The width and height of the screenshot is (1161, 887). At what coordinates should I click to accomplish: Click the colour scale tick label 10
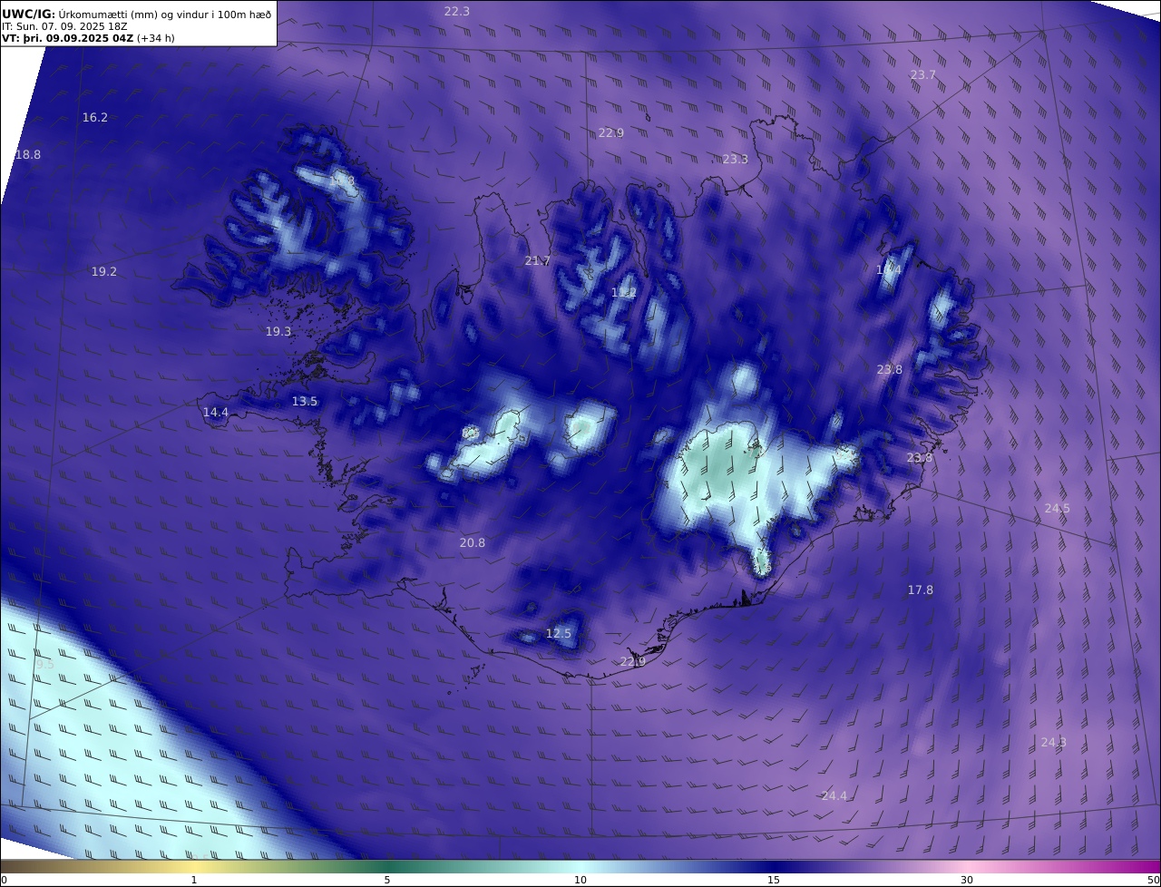coord(580,880)
